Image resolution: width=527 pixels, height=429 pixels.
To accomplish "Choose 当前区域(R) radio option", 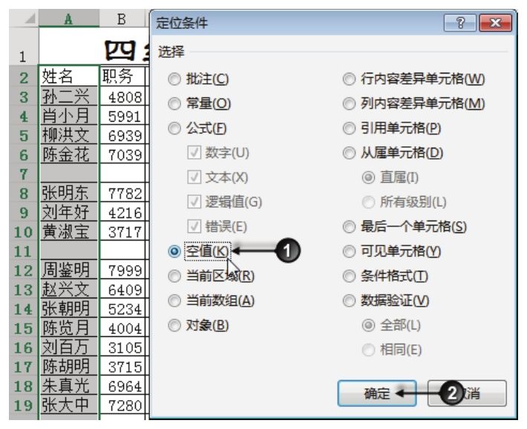I will [x=174, y=276].
